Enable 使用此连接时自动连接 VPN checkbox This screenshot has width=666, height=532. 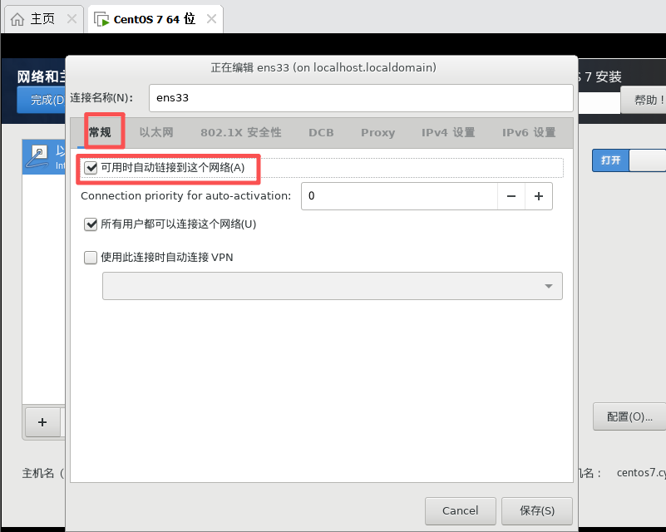click(91, 258)
